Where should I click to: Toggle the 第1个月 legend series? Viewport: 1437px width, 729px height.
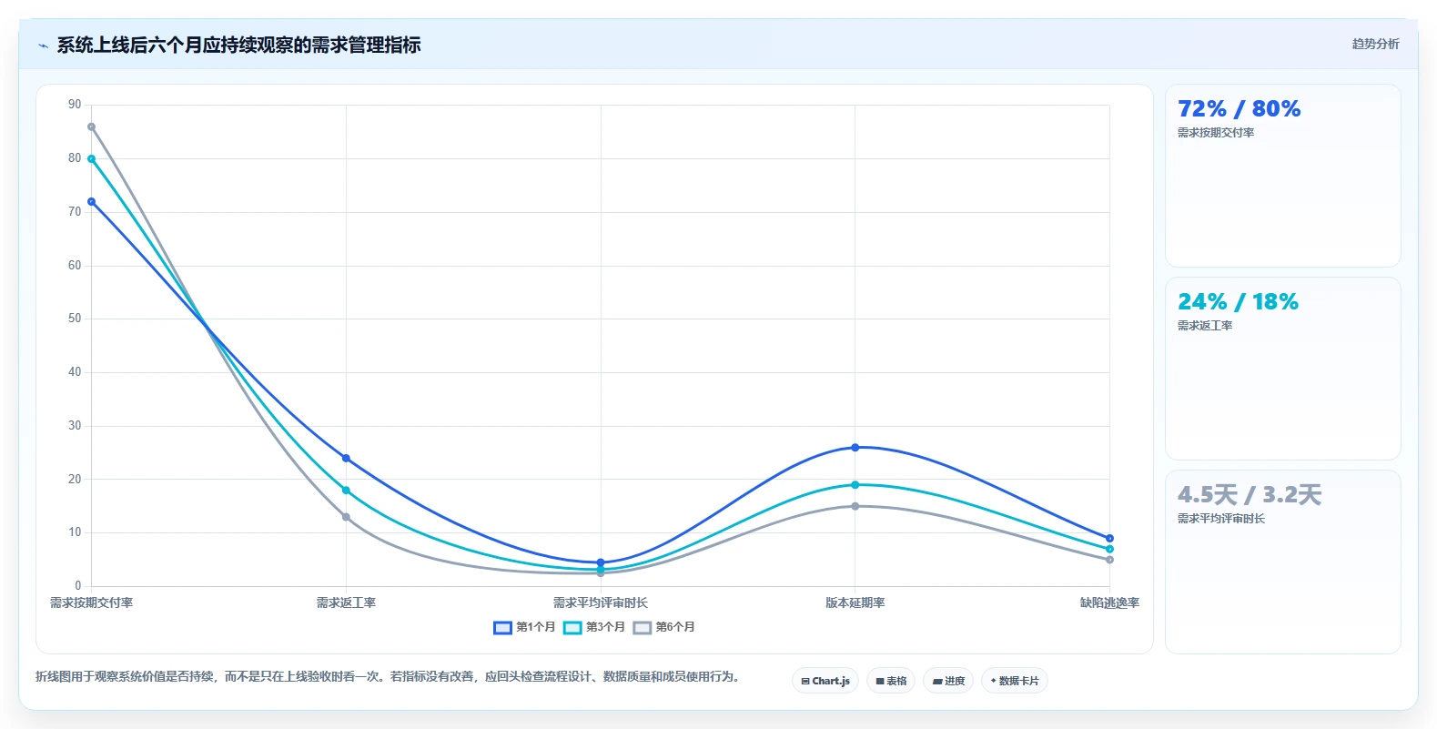click(524, 627)
